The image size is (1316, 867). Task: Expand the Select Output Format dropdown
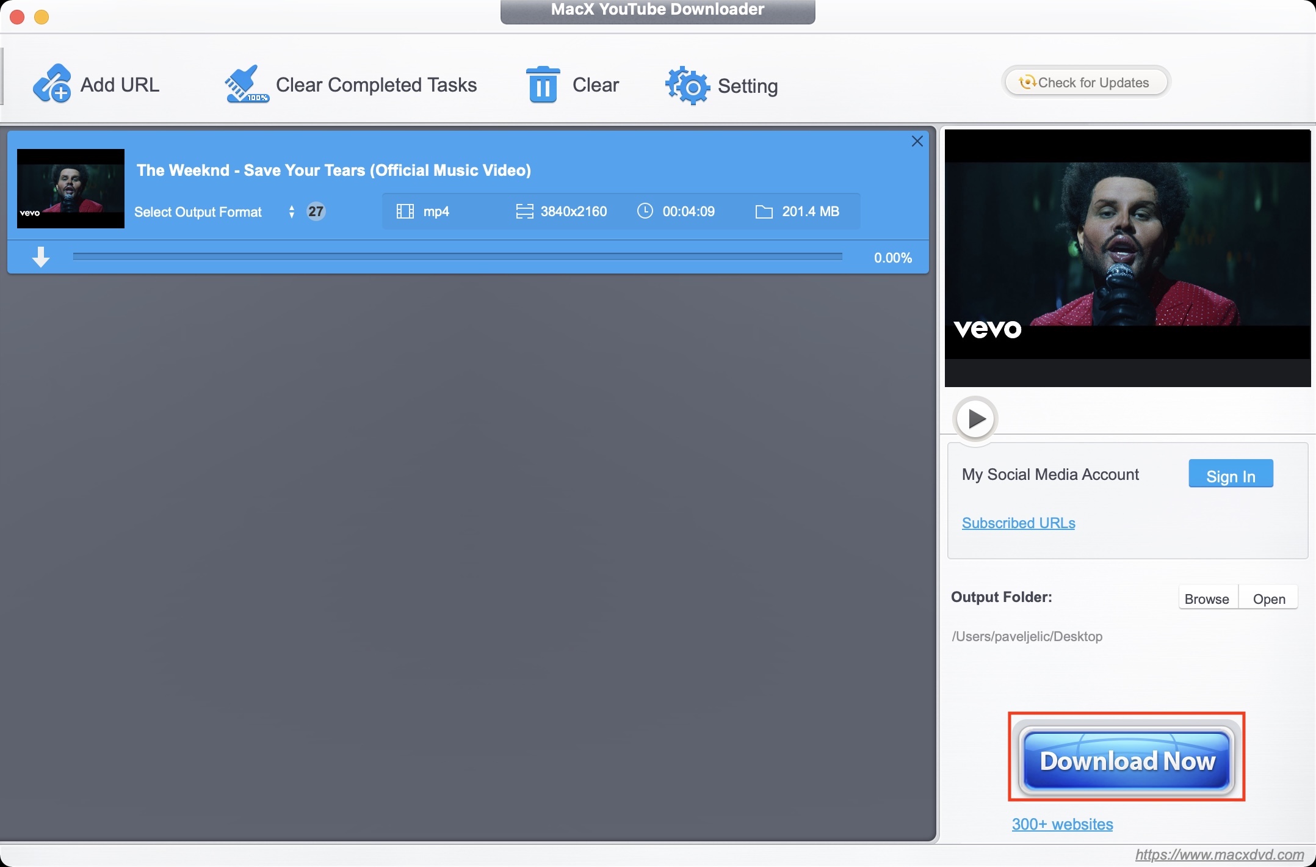tap(292, 211)
